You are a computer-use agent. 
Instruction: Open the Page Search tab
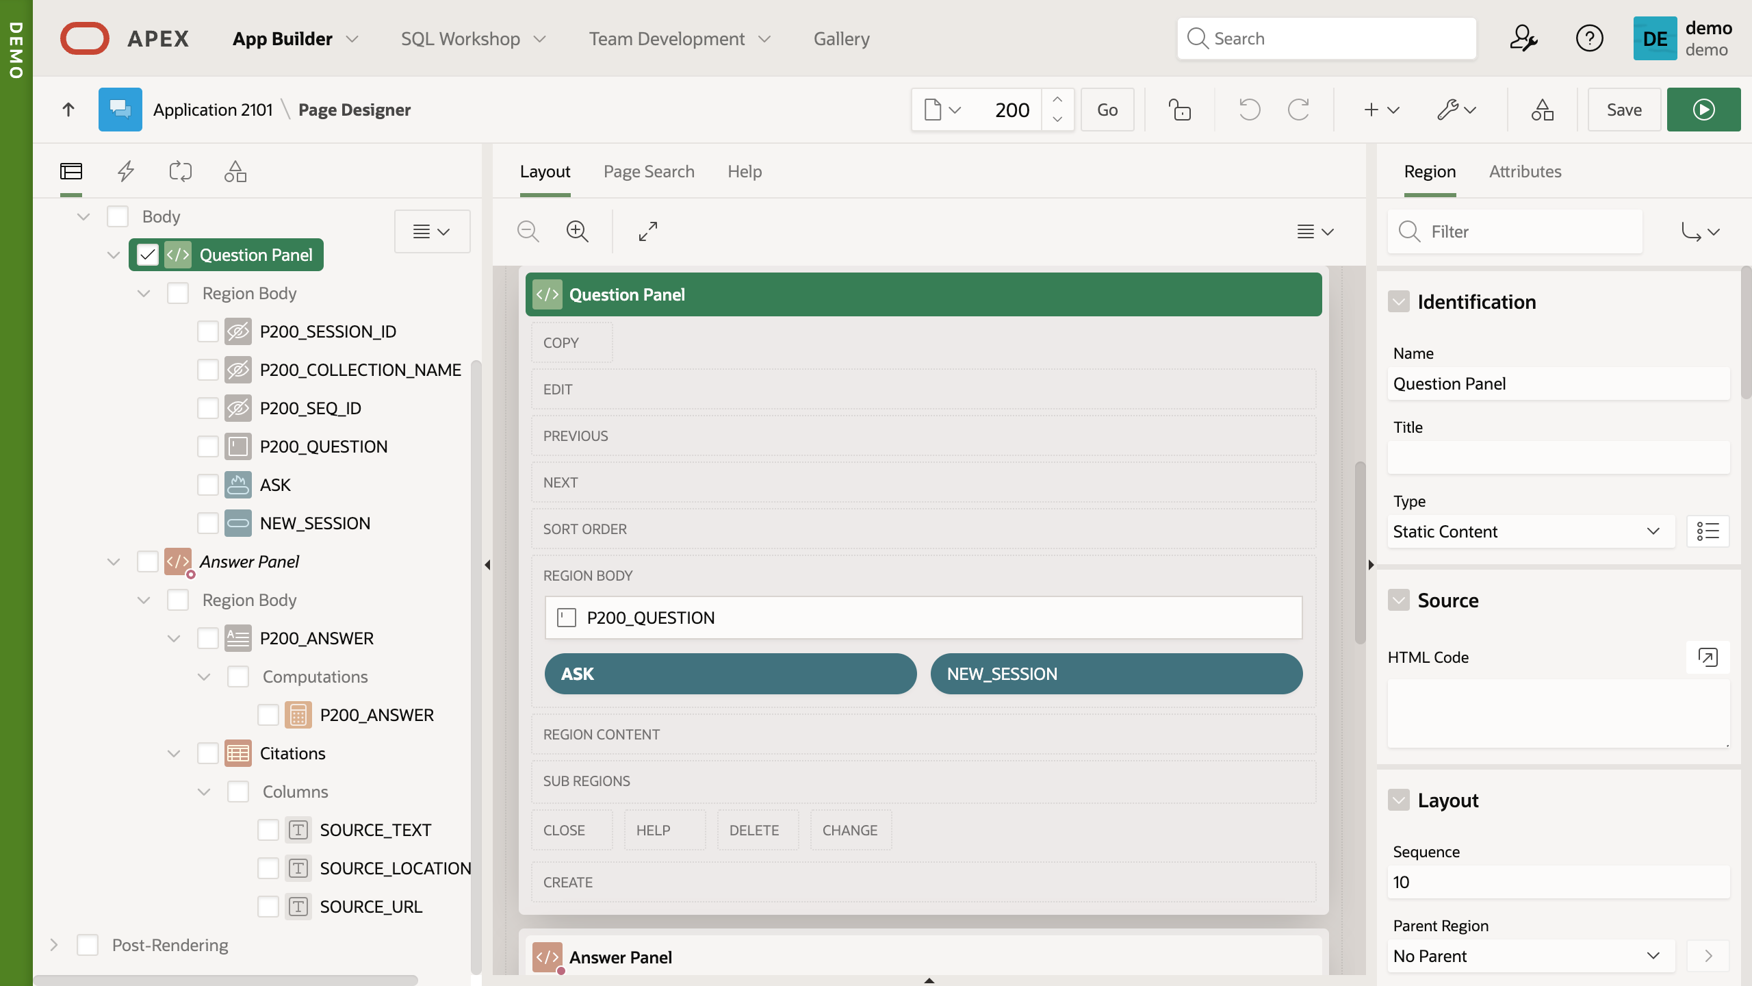tap(649, 171)
